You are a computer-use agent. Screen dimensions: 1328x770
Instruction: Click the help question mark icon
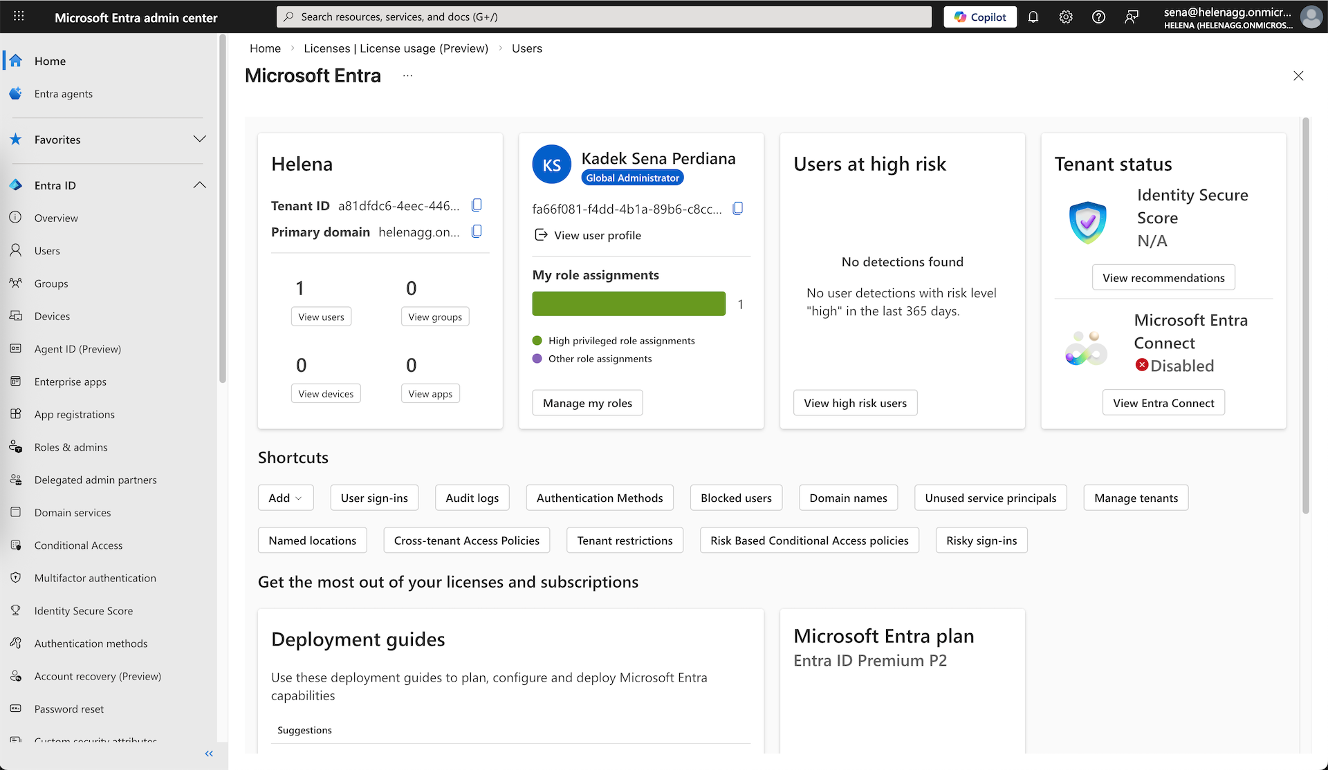tap(1098, 17)
